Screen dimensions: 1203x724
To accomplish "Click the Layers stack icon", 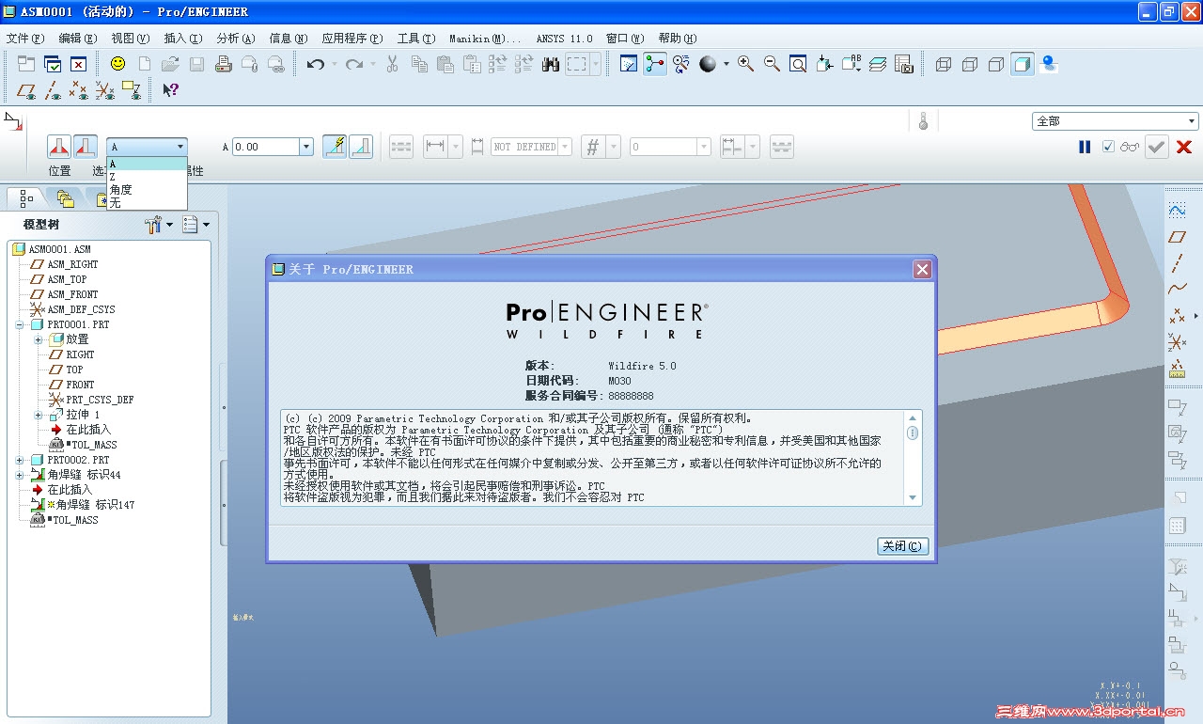I will coord(877,64).
